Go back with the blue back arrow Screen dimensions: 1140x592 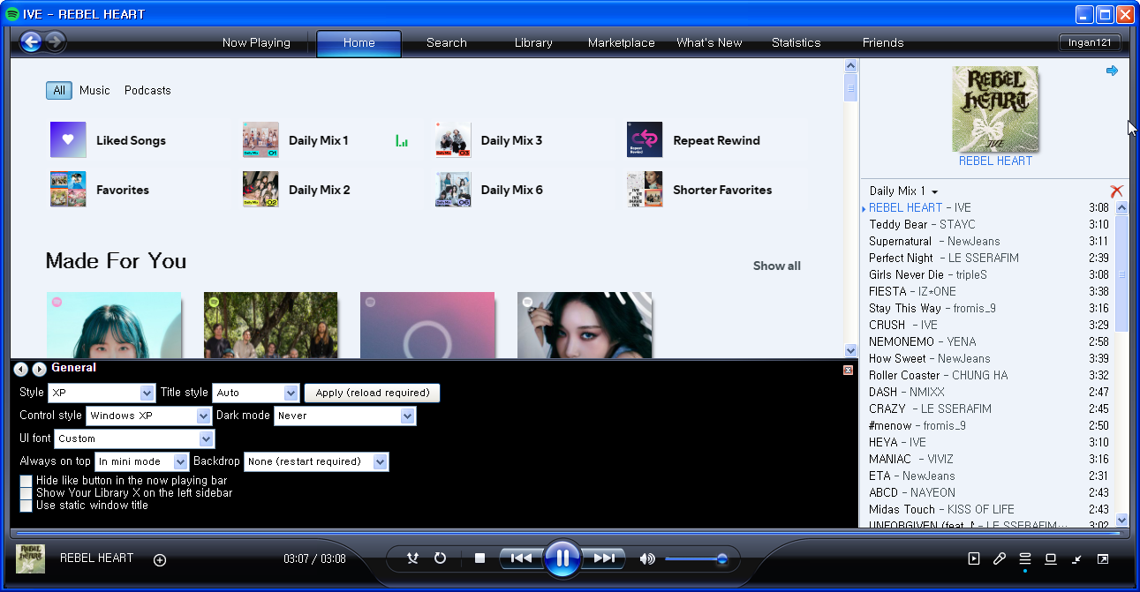click(x=31, y=41)
